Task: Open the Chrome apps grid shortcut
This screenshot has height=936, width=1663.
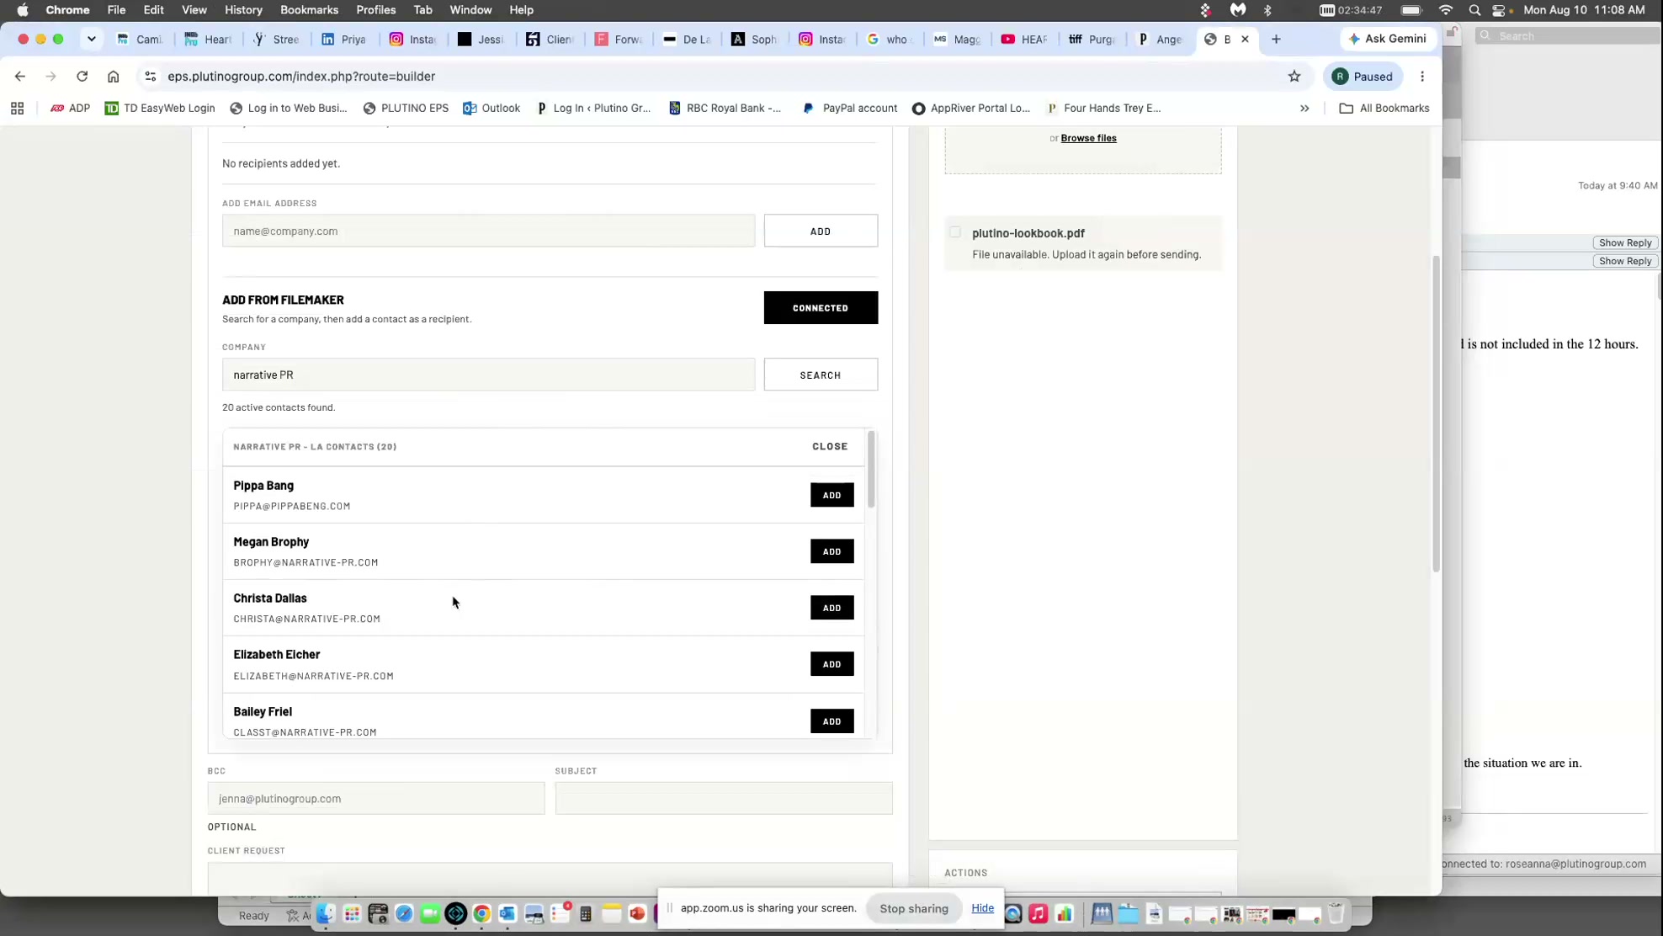Action: coord(17,109)
